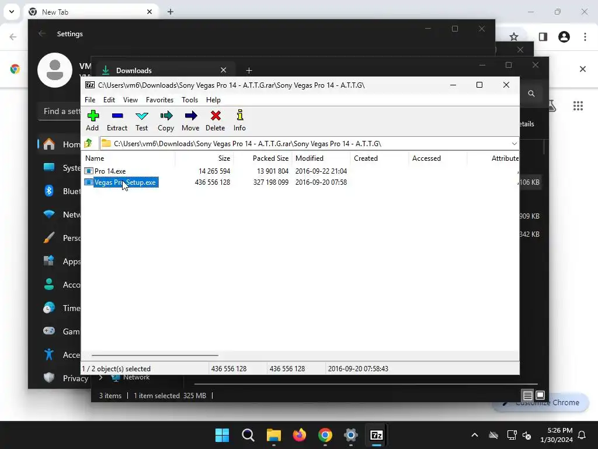This screenshot has height=449, width=598.
Task: Open Network section in Settings sidebar
Action: tap(61, 215)
